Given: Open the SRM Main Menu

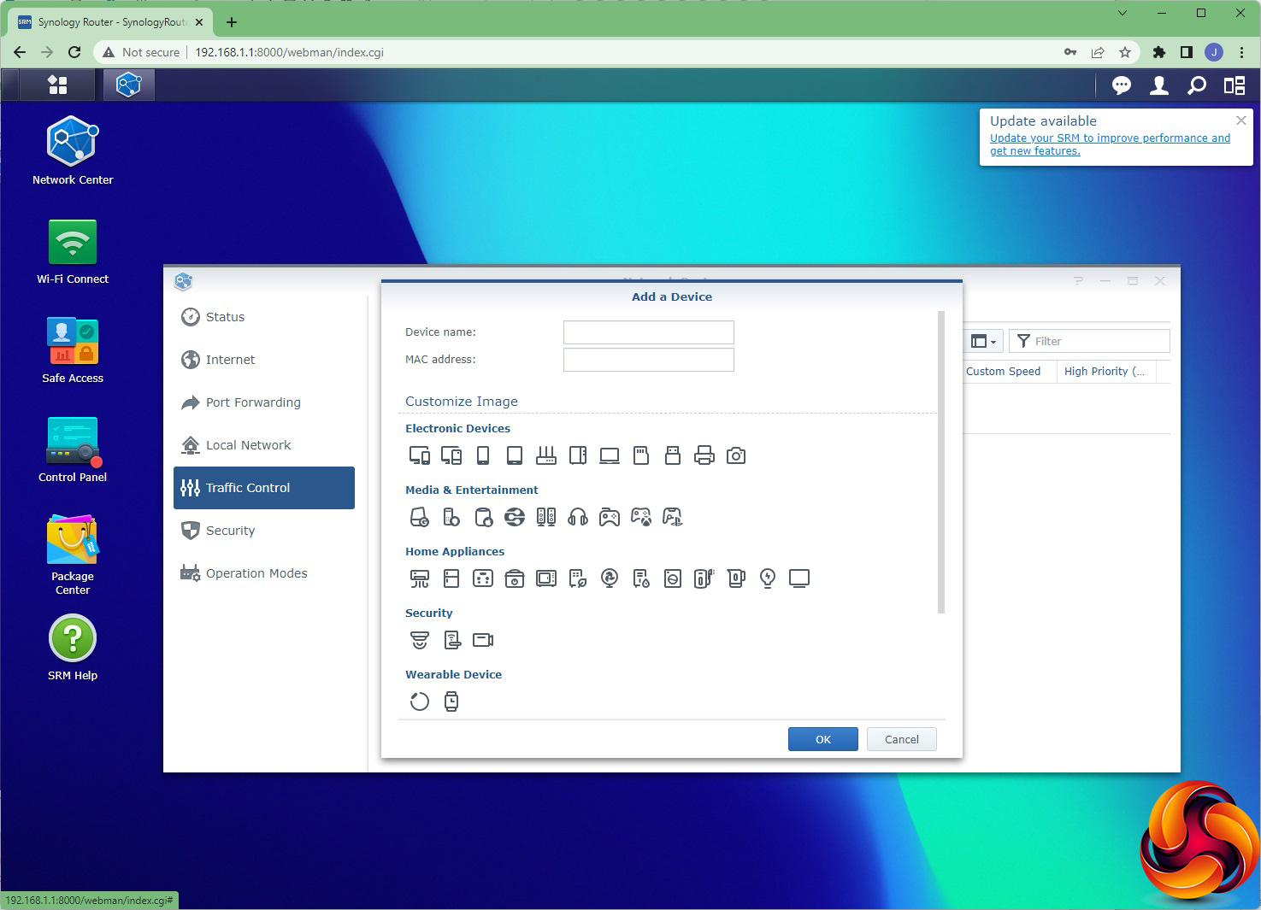Looking at the screenshot, I should click(57, 85).
